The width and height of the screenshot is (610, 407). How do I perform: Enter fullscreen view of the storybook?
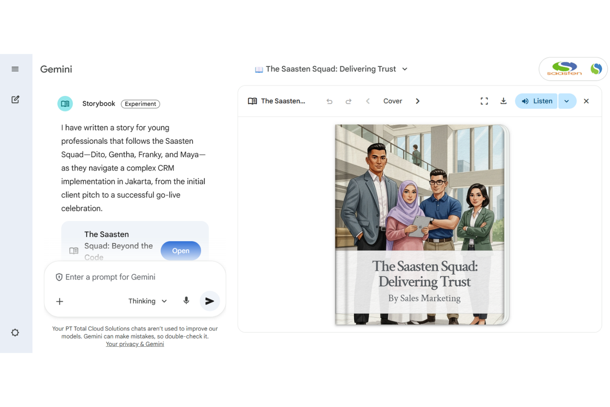tap(484, 101)
